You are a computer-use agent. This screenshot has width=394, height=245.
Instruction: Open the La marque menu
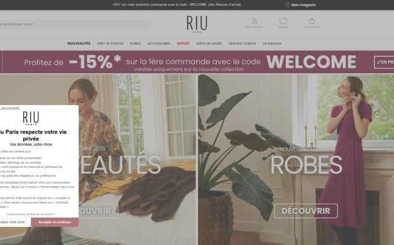click(x=272, y=44)
